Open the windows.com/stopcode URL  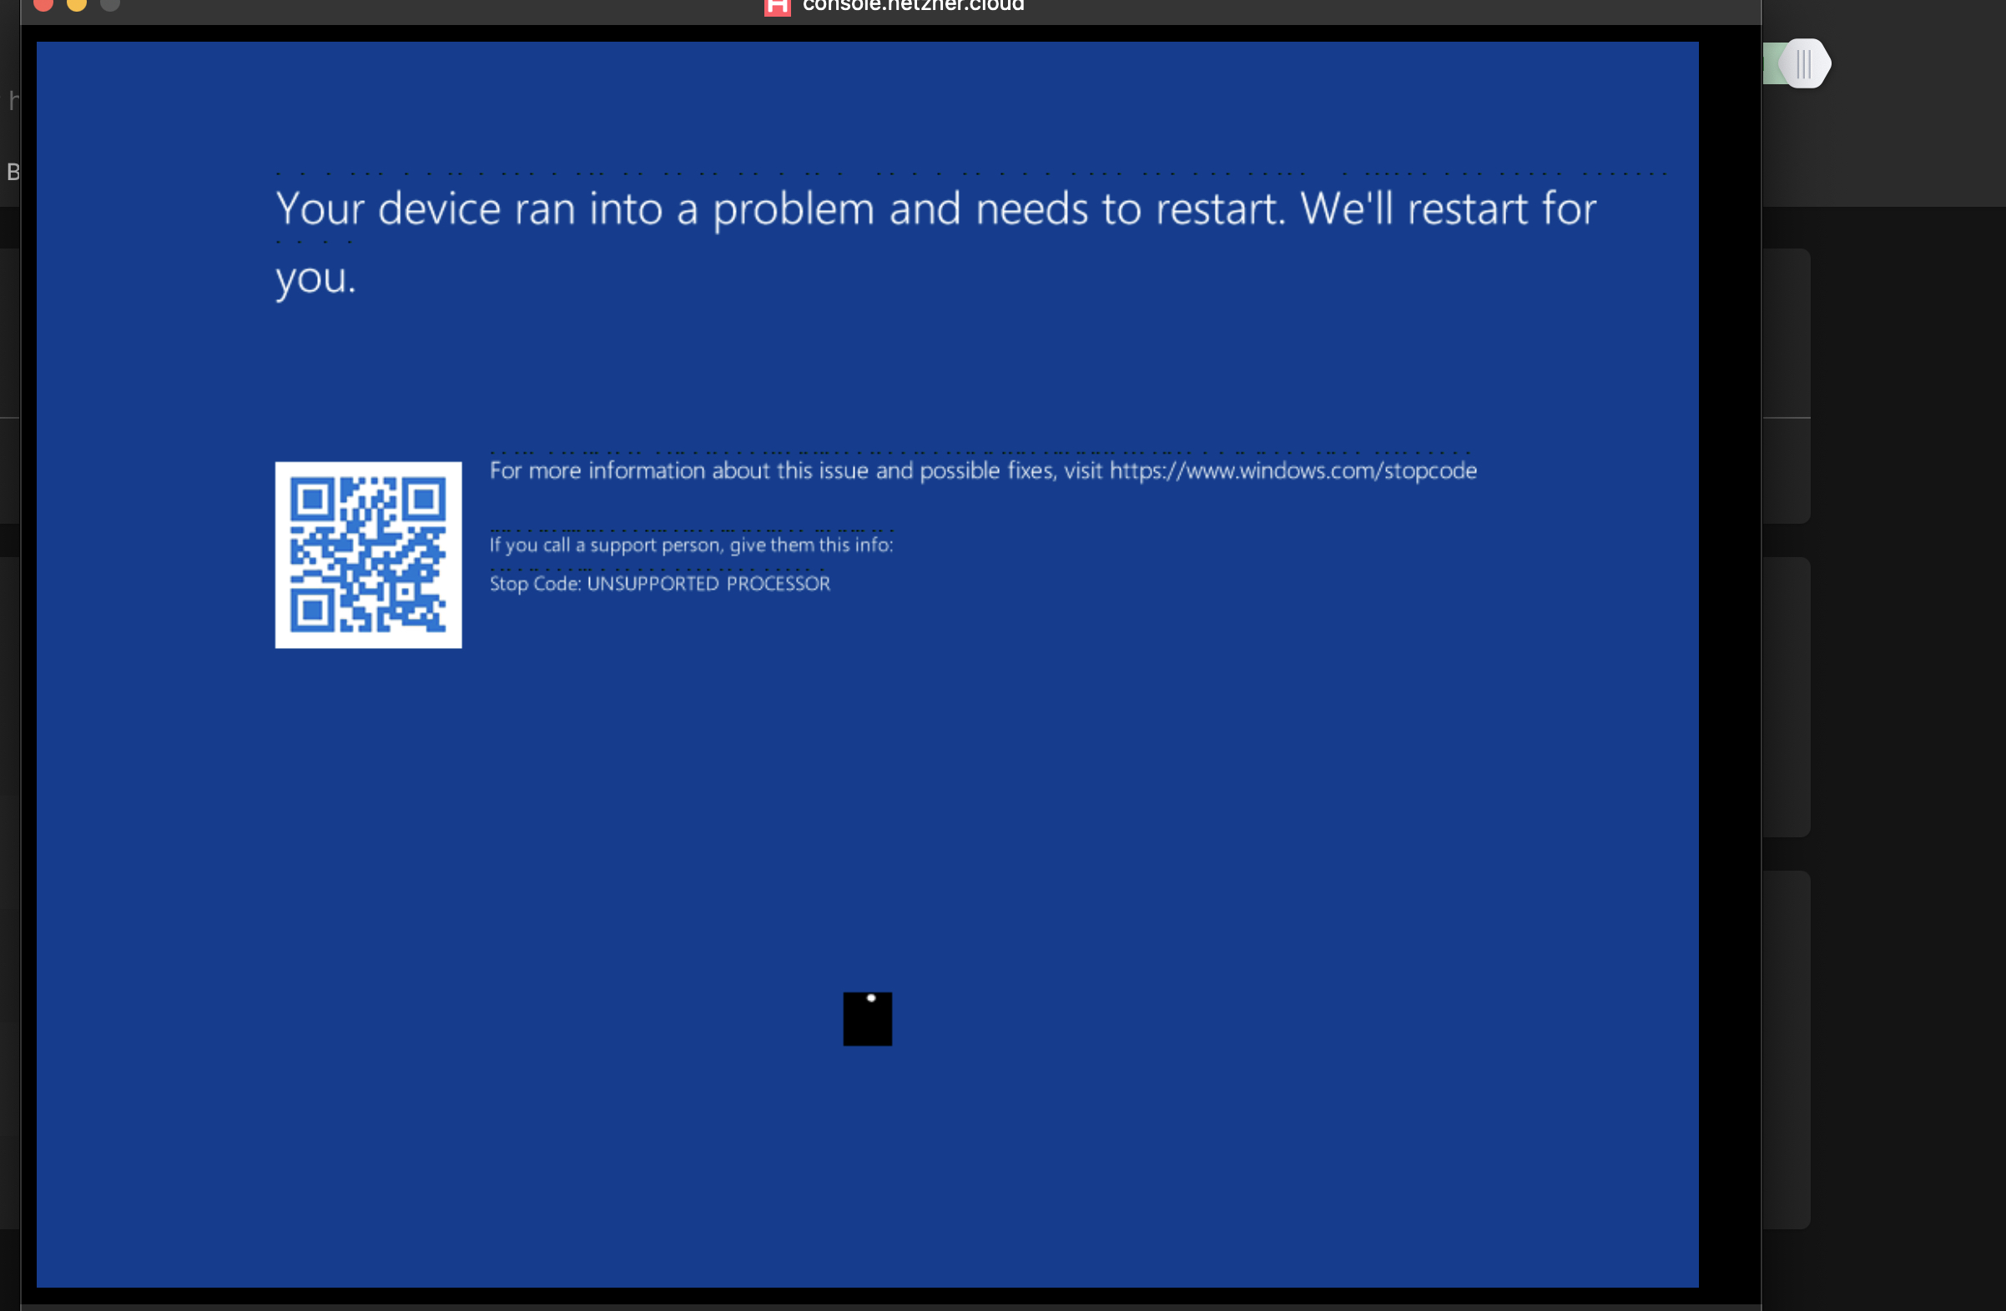tap(1293, 470)
